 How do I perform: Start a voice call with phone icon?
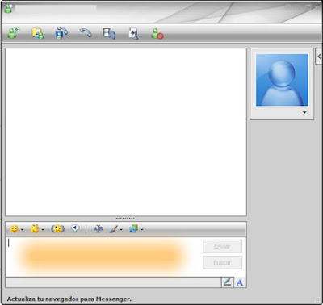(x=86, y=33)
